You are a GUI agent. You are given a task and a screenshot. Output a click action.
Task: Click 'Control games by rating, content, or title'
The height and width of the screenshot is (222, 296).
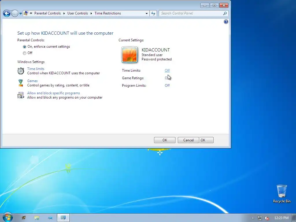(x=58, y=85)
